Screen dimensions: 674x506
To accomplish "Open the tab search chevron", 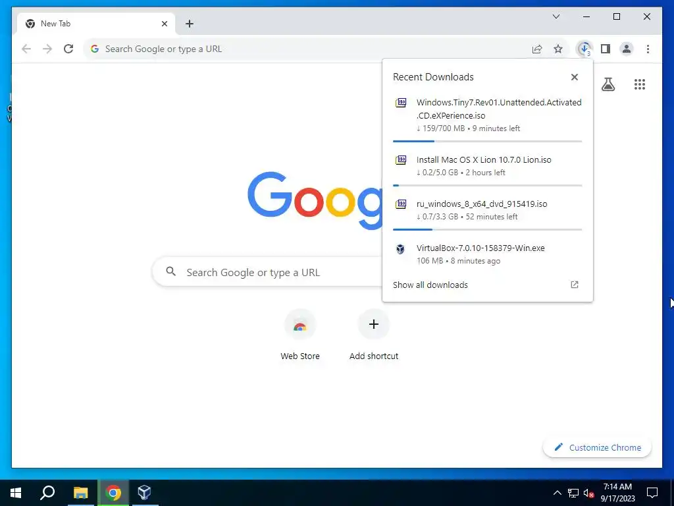I will click(556, 16).
